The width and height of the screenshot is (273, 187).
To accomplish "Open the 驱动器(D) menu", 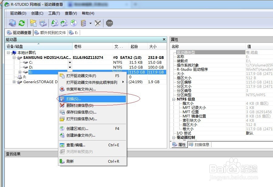I will point(18,13).
